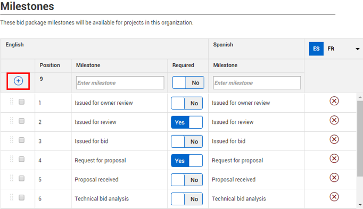Toggle Required switch for new milestone row
This screenshot has height=209, width=363.
click(x=188, y=82)
